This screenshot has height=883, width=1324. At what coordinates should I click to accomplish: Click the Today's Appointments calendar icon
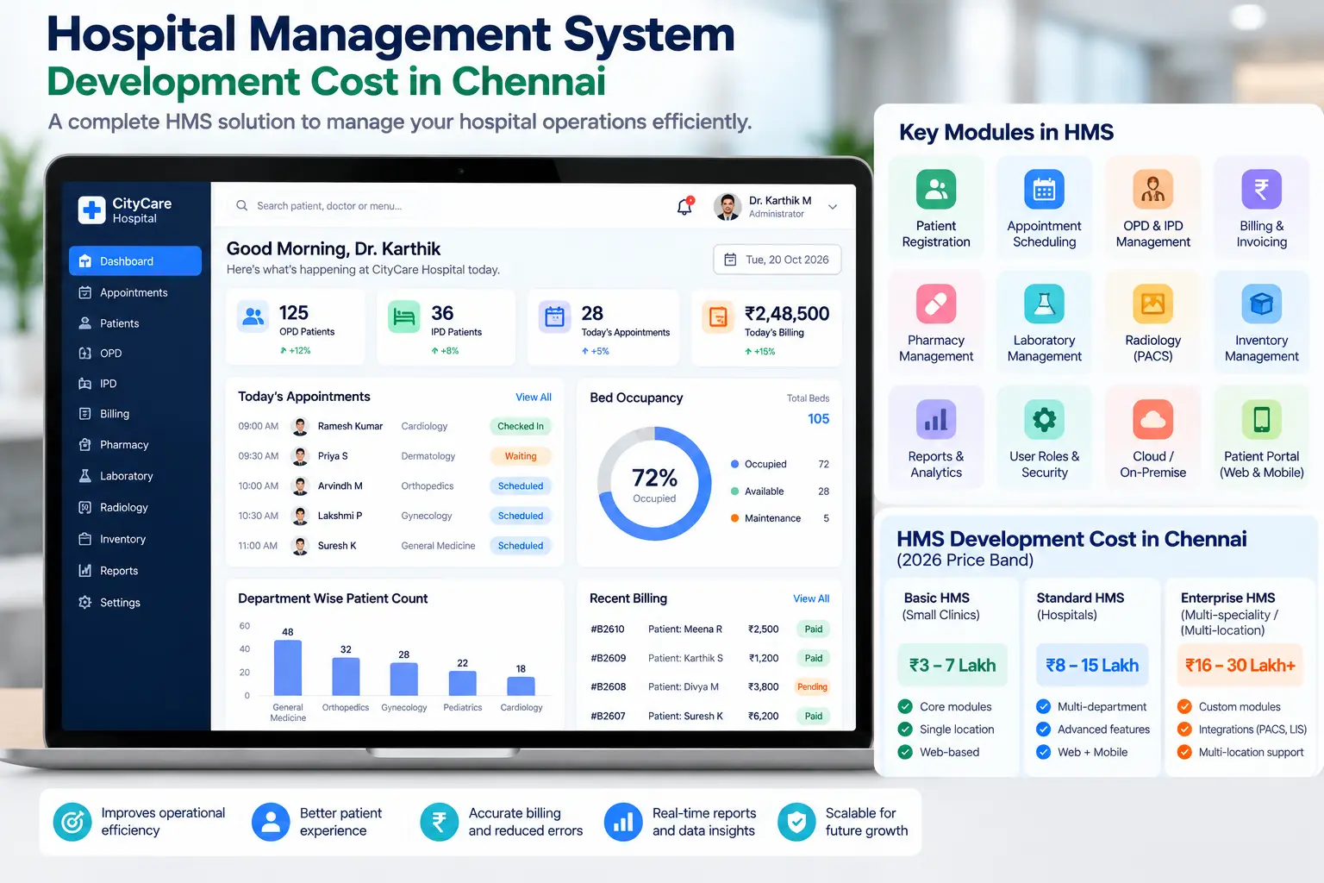click(x=554, y=316)
